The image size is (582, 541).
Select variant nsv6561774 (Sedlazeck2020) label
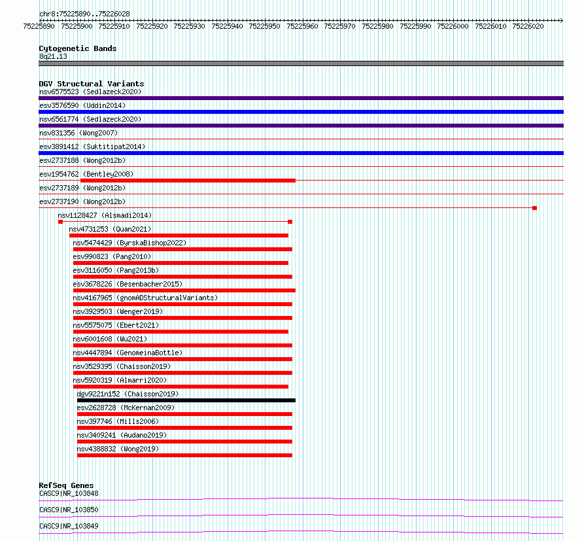90,119
